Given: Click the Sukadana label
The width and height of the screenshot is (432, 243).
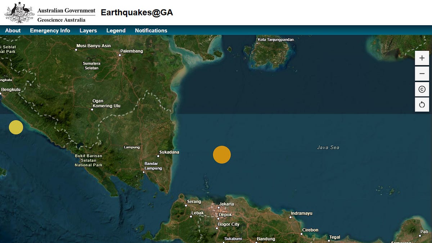Looking at the screenshot, I should pyautogui.click(x=170, y=152).
